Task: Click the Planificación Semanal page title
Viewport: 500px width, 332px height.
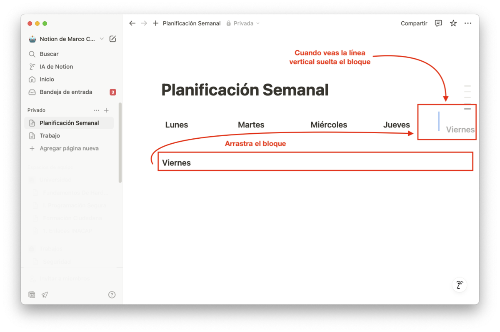Action: tap(245, 90)
